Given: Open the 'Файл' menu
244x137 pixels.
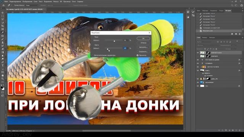Looking at the screenshot, I should point(6,2).
